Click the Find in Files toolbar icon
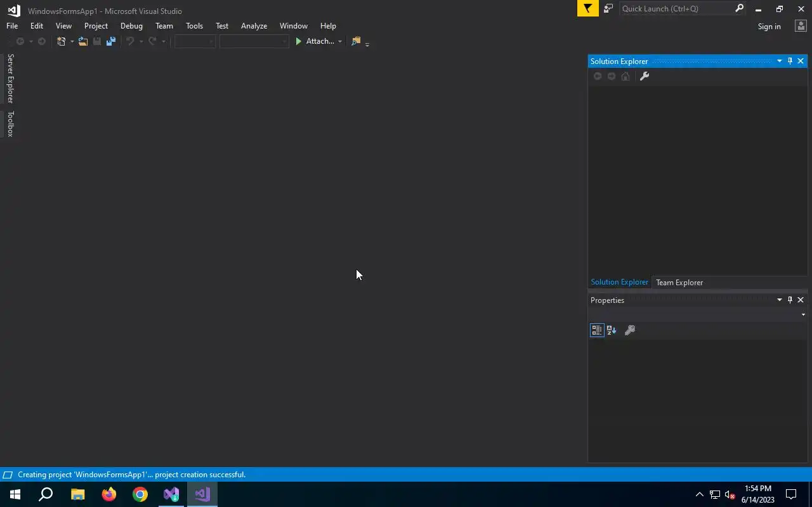The height and width of the screenshot is (507, 812). 356,41
